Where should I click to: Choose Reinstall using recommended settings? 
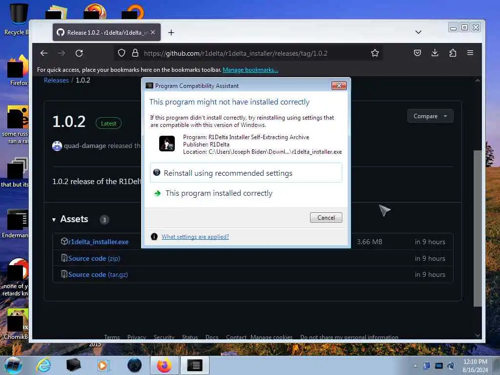[246, 173]
